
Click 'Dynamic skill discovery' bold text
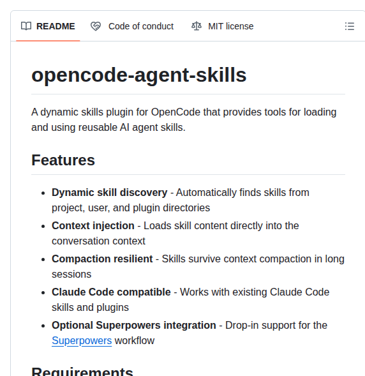click(110, 193)
